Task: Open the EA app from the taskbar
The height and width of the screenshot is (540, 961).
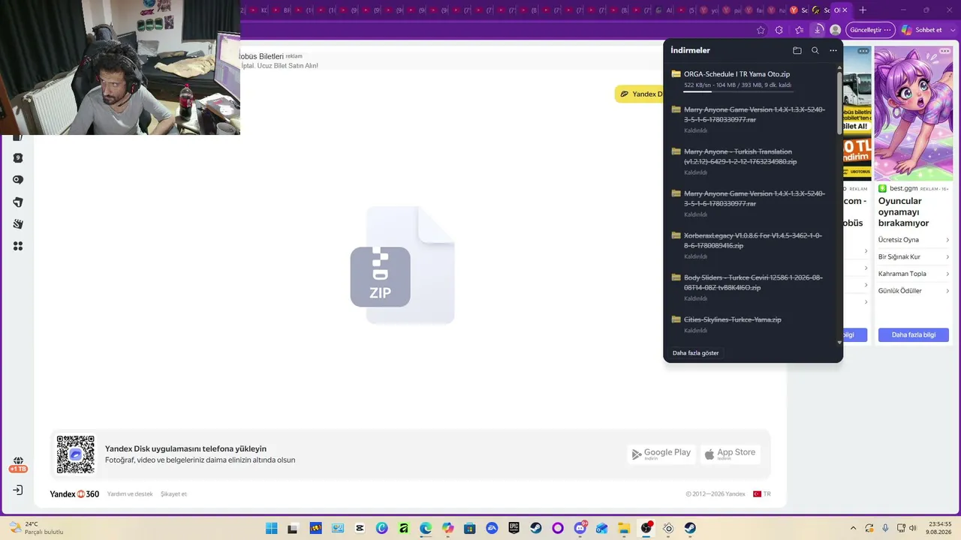Action: pyautogui.click(x=492, y=528)
